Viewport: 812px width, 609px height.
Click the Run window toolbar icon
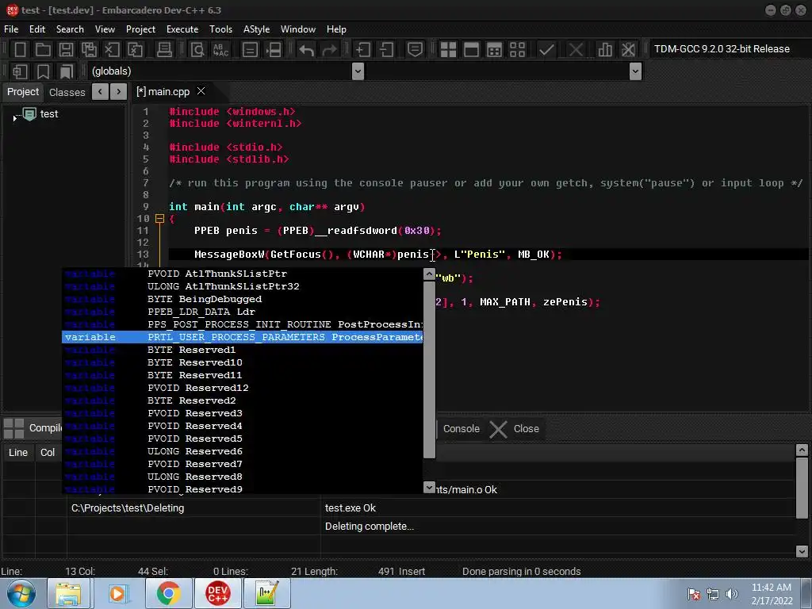click(x=471, y=50)
